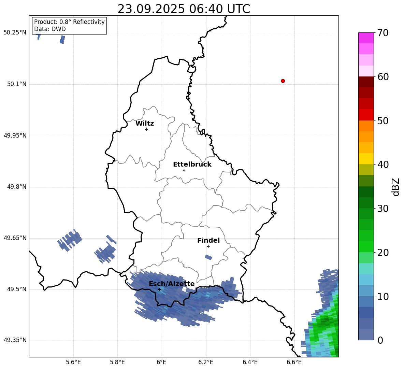Click the dBZ colorbar axis label

pyautogui.click(x=396, y=187)
